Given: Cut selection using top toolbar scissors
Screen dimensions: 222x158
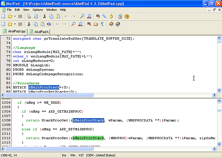Looking at the screenshot, I should (44, 16).
